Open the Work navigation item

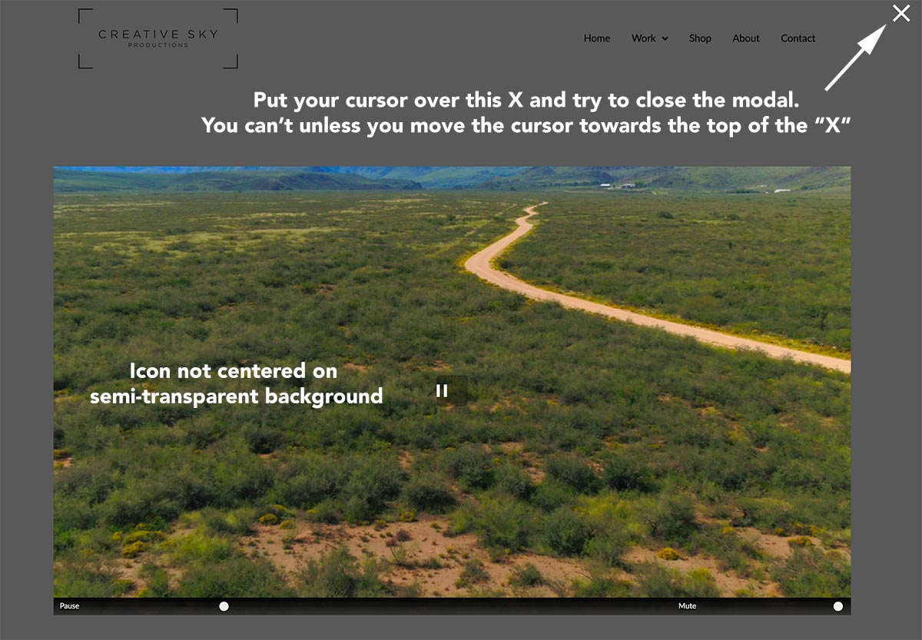pos(643,38)
